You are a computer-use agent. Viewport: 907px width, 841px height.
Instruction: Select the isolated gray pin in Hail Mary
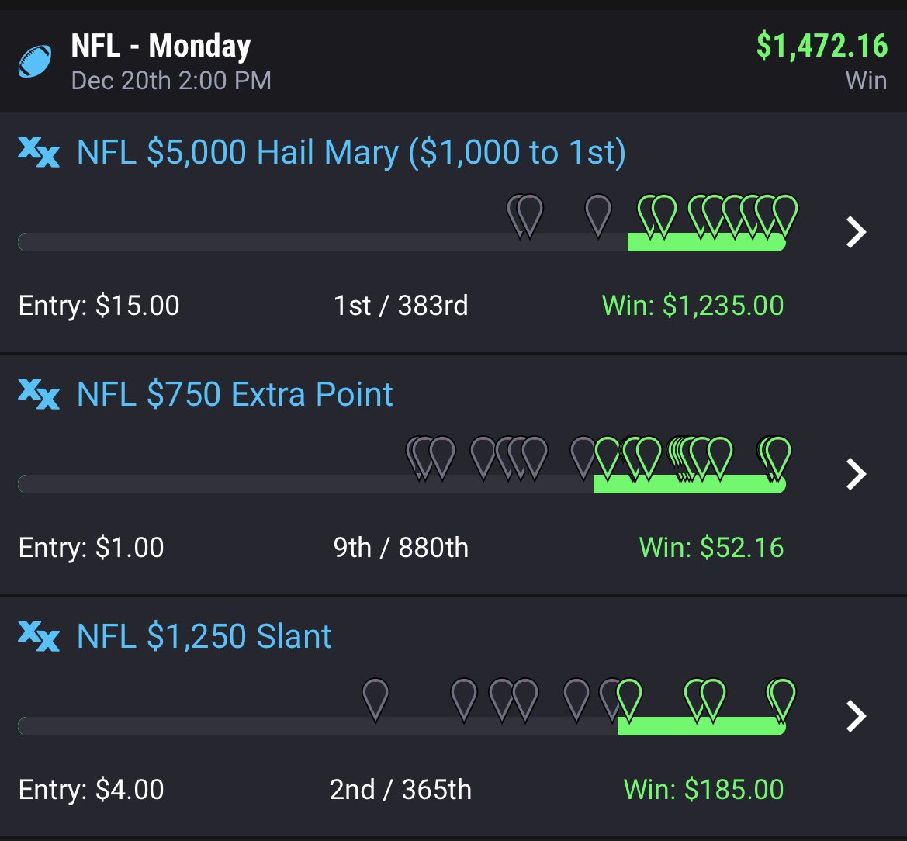pyautogui.click(x=598, y=216)
